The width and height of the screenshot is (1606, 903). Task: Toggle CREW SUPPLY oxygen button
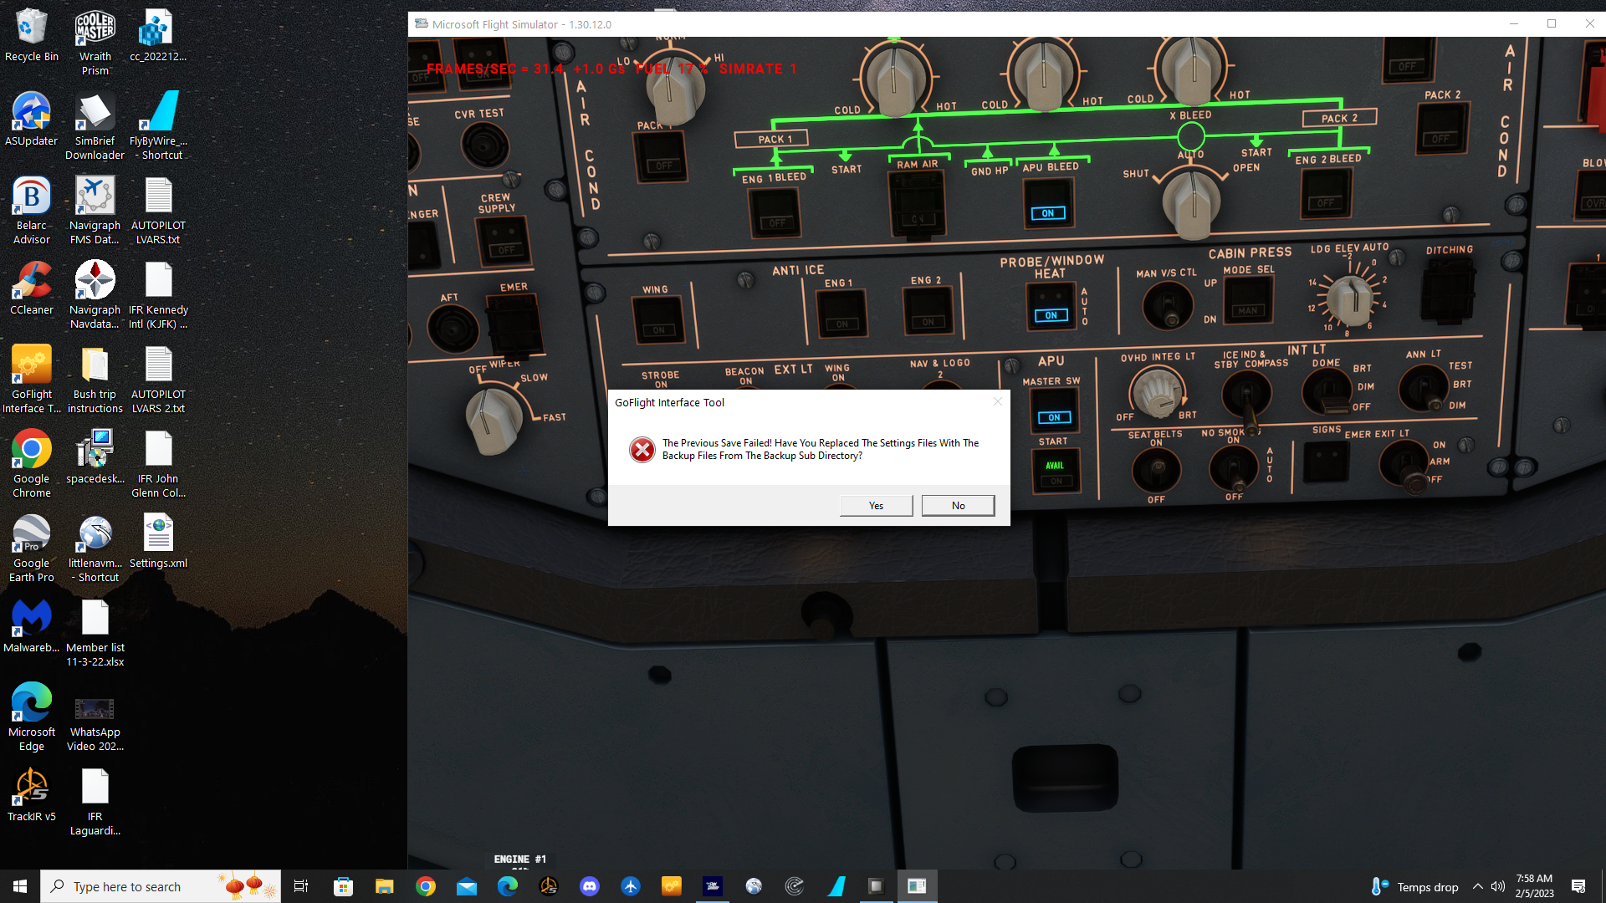(x=504, y=242)
